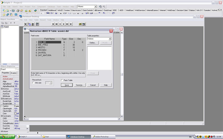
Task: Select the RED_BR field name cell
Action: click(49, 42)
